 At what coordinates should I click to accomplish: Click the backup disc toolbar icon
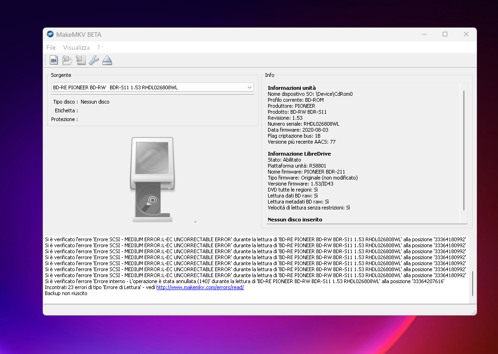click(x=81, y=60)
